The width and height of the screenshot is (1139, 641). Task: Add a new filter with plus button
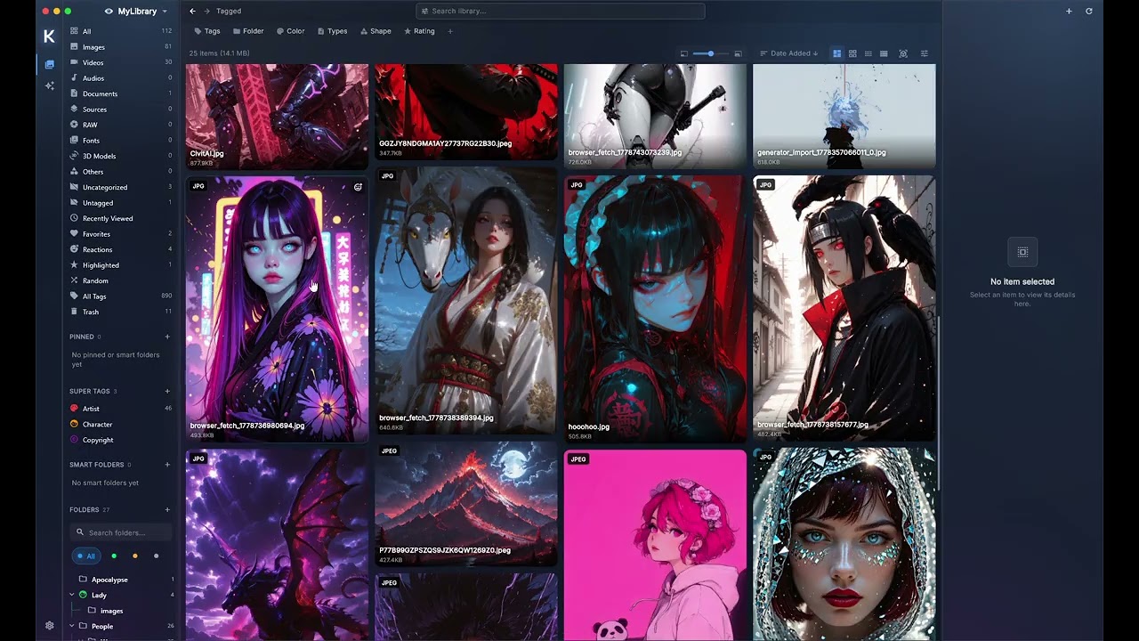click(449, 31)
